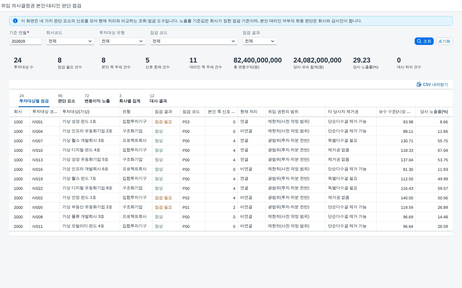462x288 pixels.
Task: Open the 점검 코드 dropdown
Action: coord(194,41)
